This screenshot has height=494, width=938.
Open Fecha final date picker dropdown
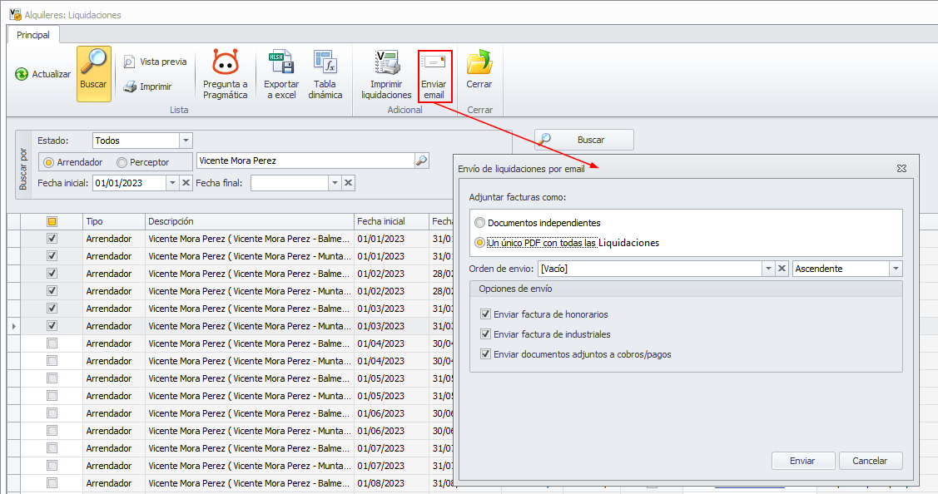coord(335,183)
